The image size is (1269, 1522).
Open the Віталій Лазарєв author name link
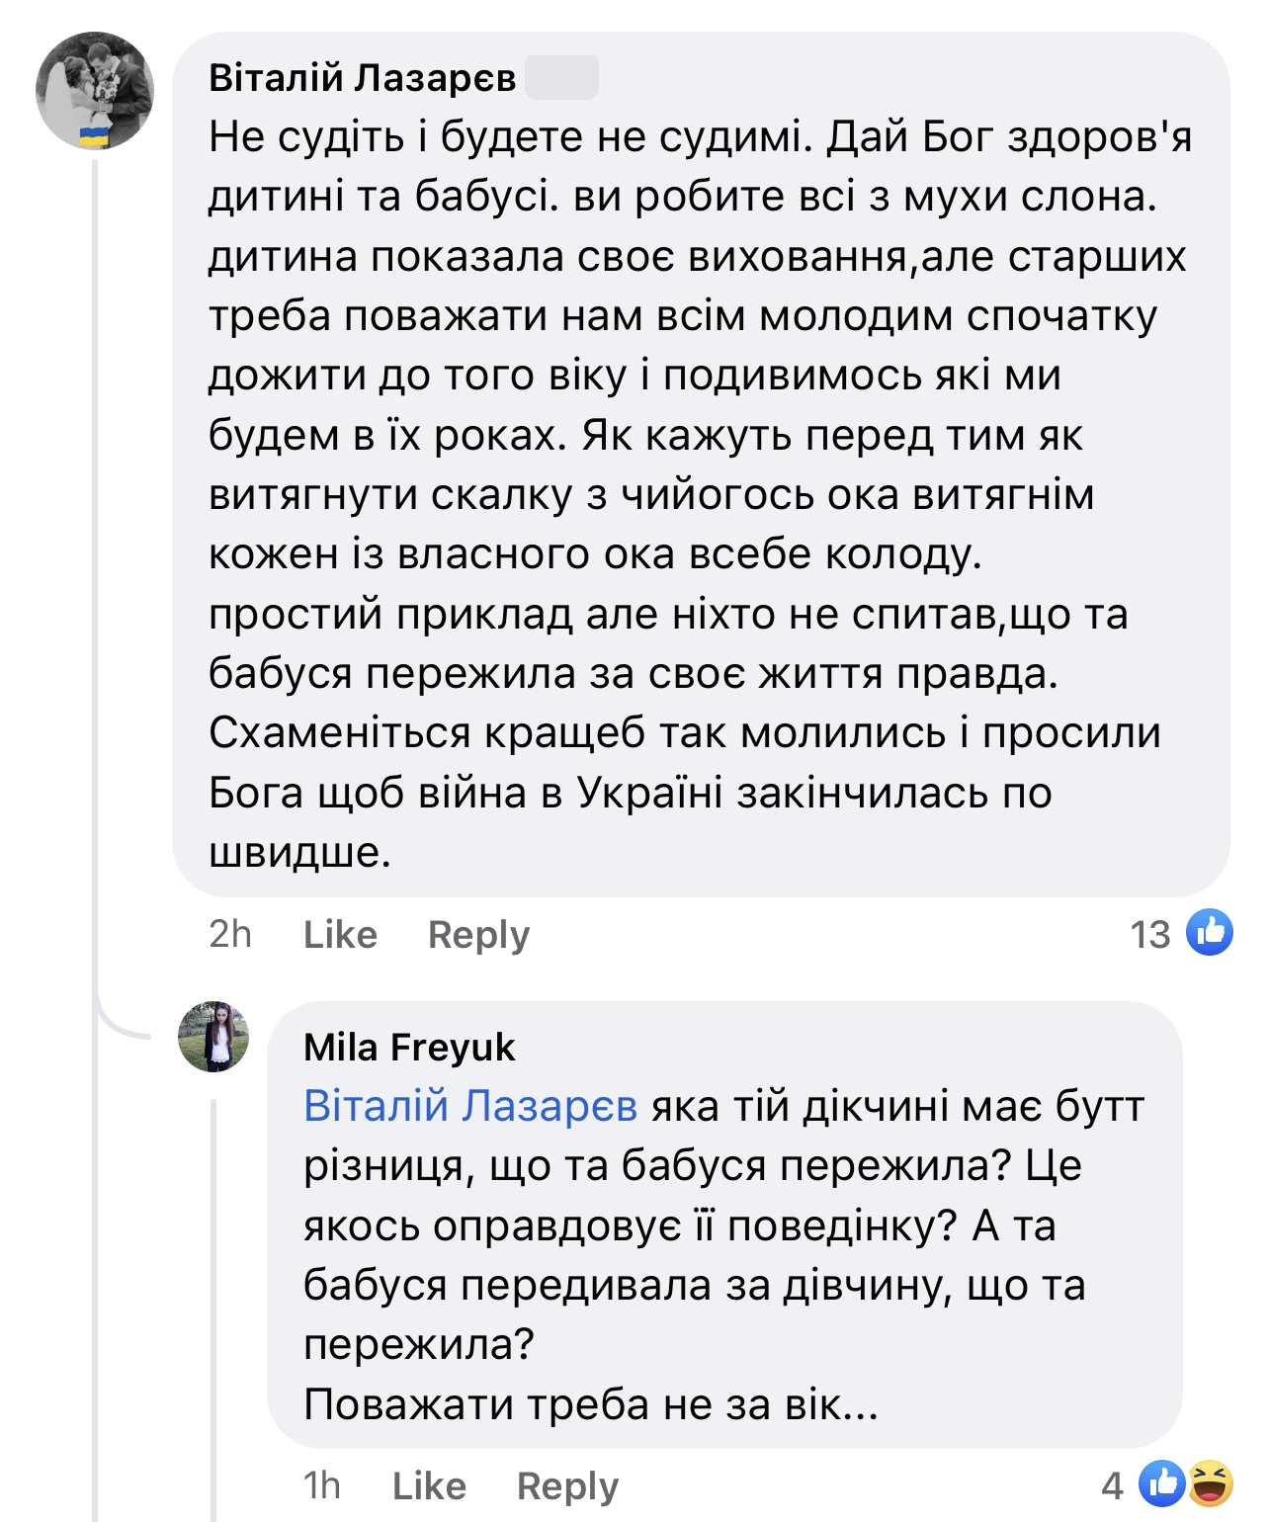(x=362, y=77)
